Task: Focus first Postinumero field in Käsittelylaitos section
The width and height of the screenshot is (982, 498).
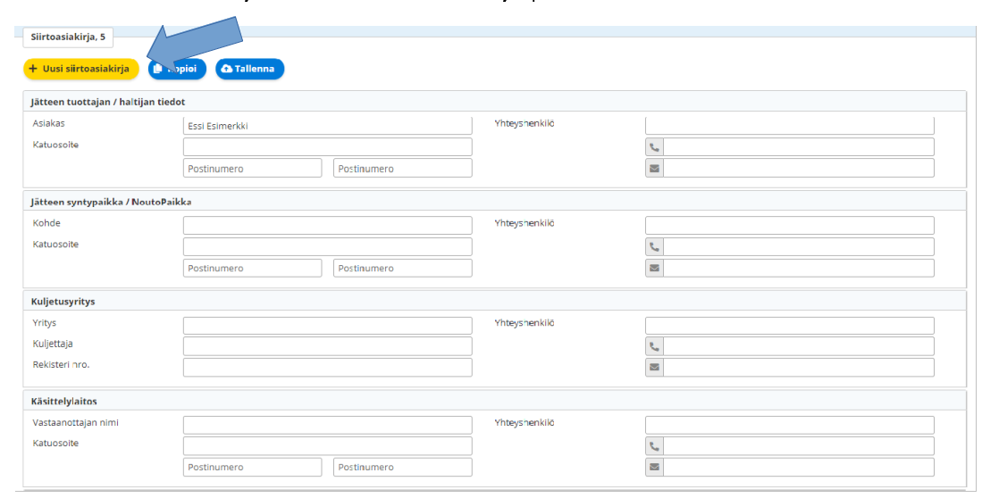Action: pos(252,468)
